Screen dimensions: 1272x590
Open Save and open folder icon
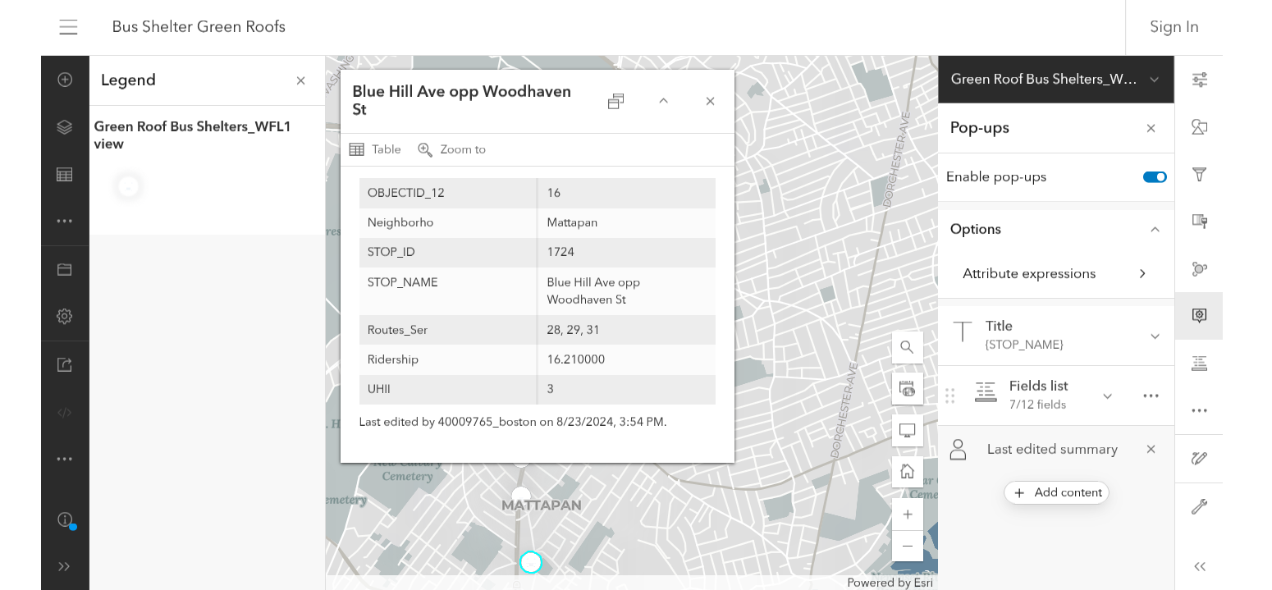pyautogui.click(x=65, y=269)
